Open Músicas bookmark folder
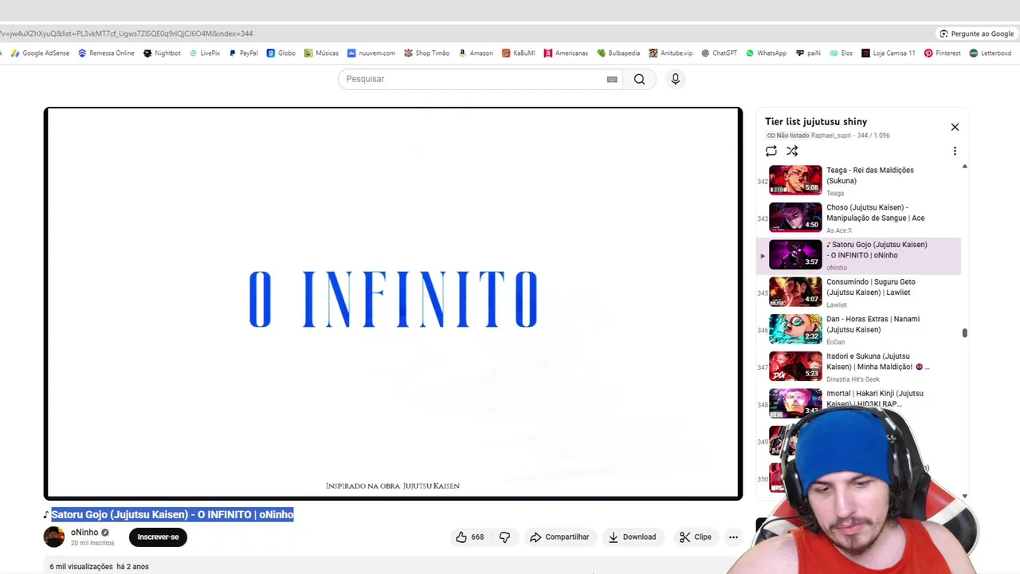 (x=321, y=53)
